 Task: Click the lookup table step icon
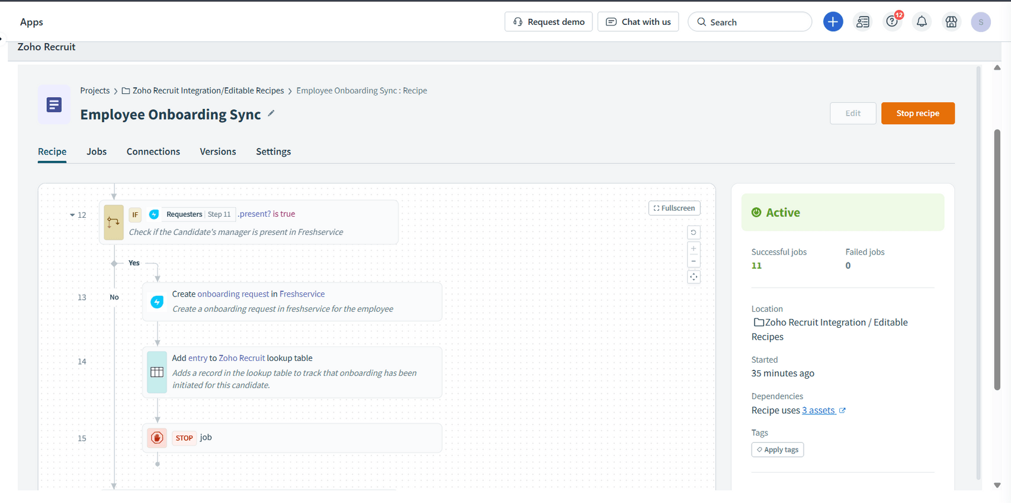157,372
